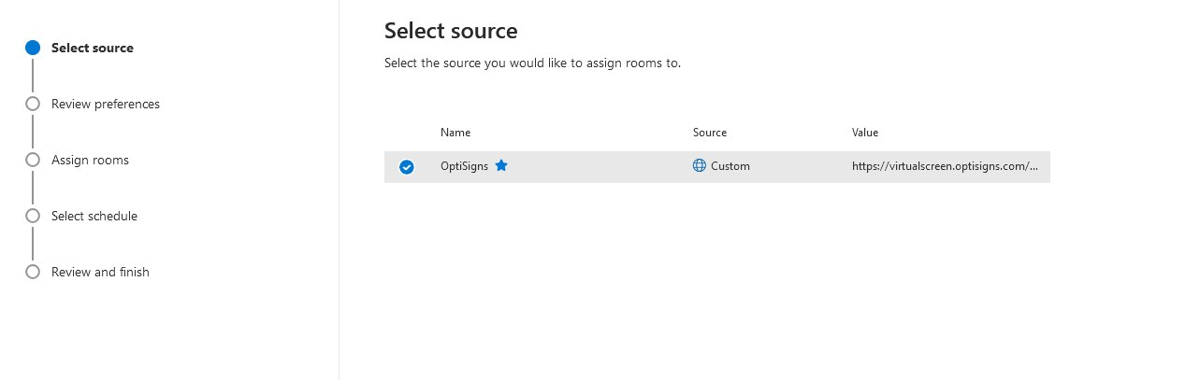Click the Custom source type text
The height and width of the screenshot is (380, 1200).
(730, 166)
